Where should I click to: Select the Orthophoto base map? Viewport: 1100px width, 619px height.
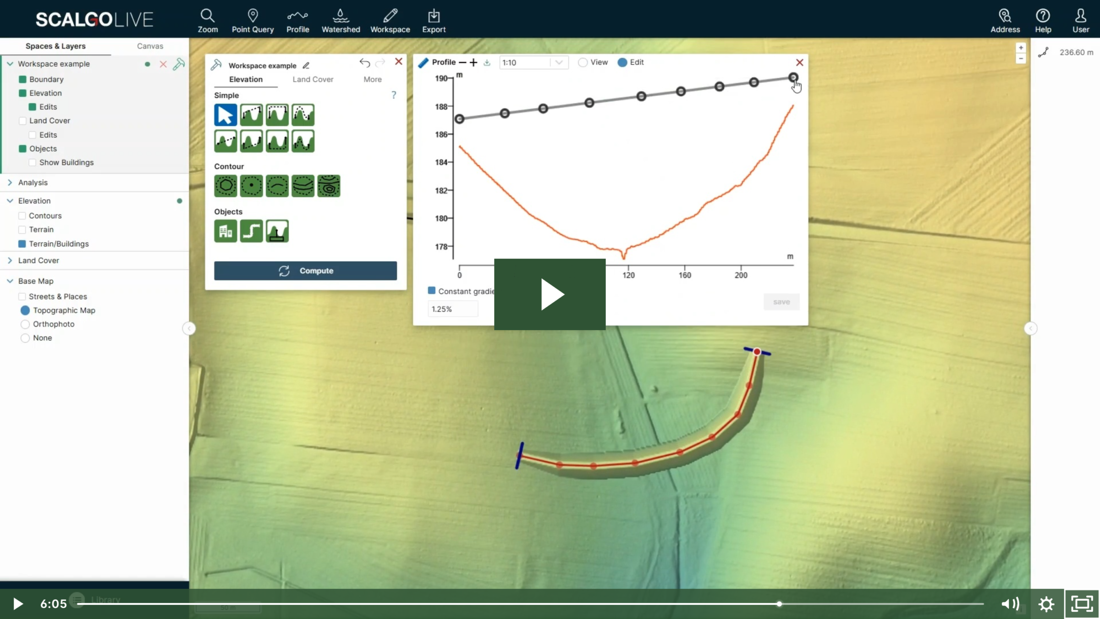(25, 324)
